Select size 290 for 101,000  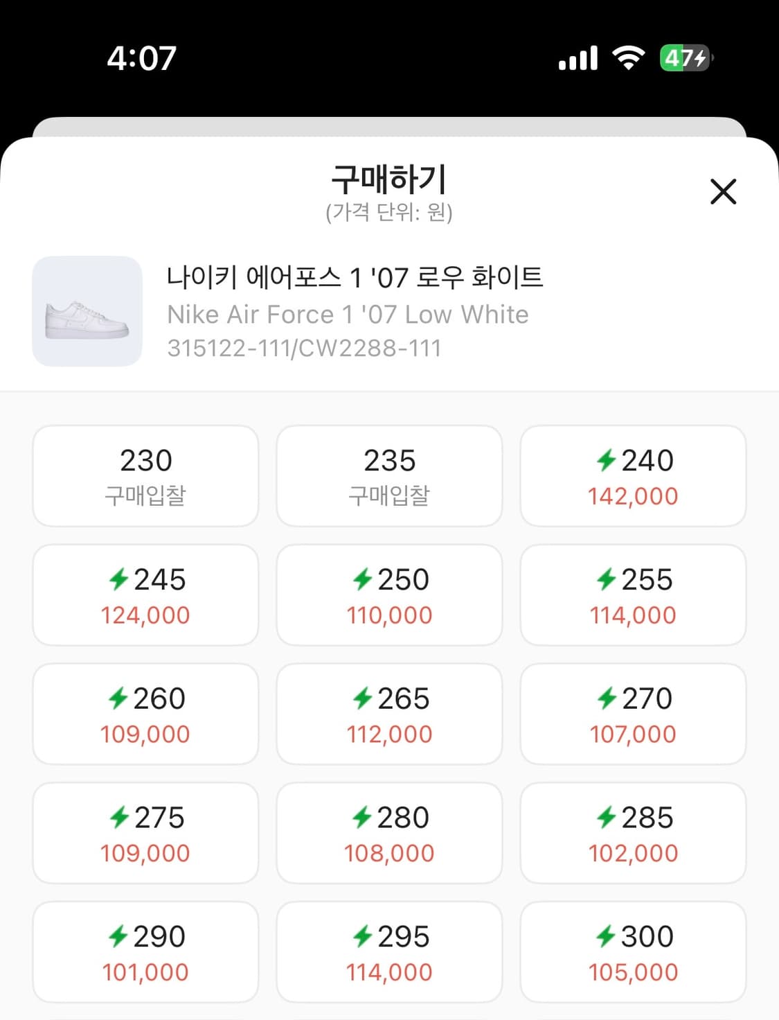[145, 953]
